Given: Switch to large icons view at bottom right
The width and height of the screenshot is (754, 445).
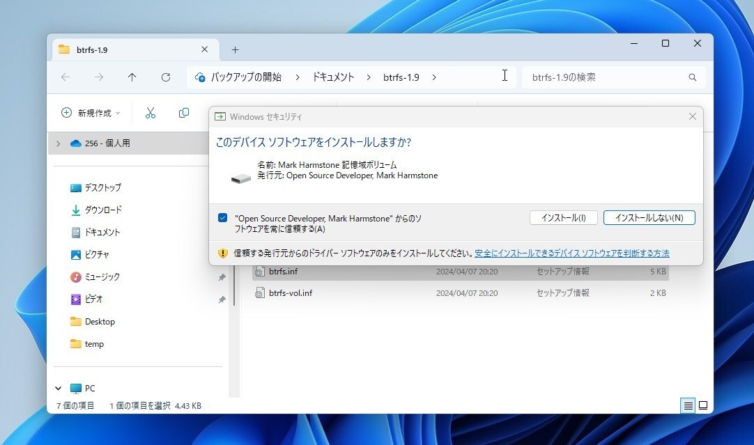Looking at the screenshot, I should 703,405.
